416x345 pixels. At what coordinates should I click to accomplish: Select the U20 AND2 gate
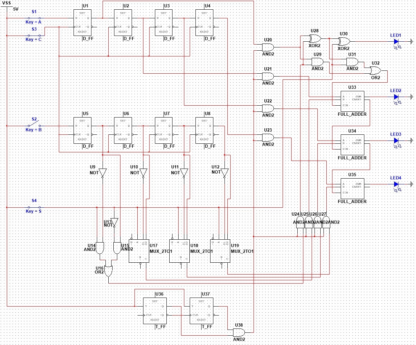pos(268,47)
